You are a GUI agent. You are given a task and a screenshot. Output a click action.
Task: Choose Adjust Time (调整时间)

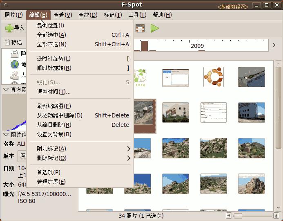80,92
